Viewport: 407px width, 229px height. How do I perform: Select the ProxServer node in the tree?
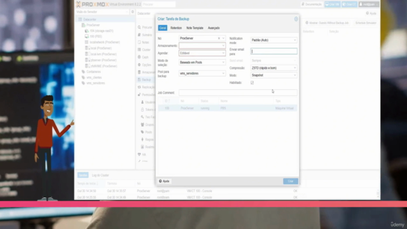tap(93, 25)
